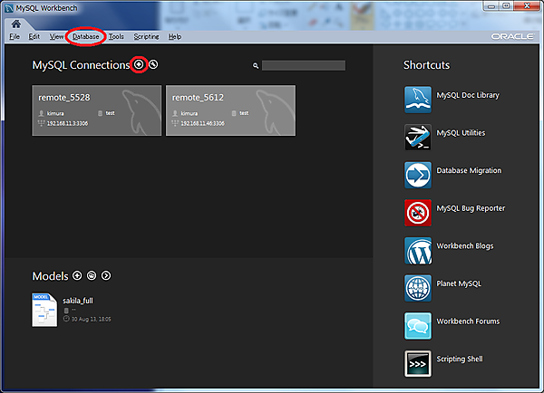The height and width of the screenshot is (393, 544).
Task: Open the MySQL Bug Reporter shortcut
Action: coord(417,212)
